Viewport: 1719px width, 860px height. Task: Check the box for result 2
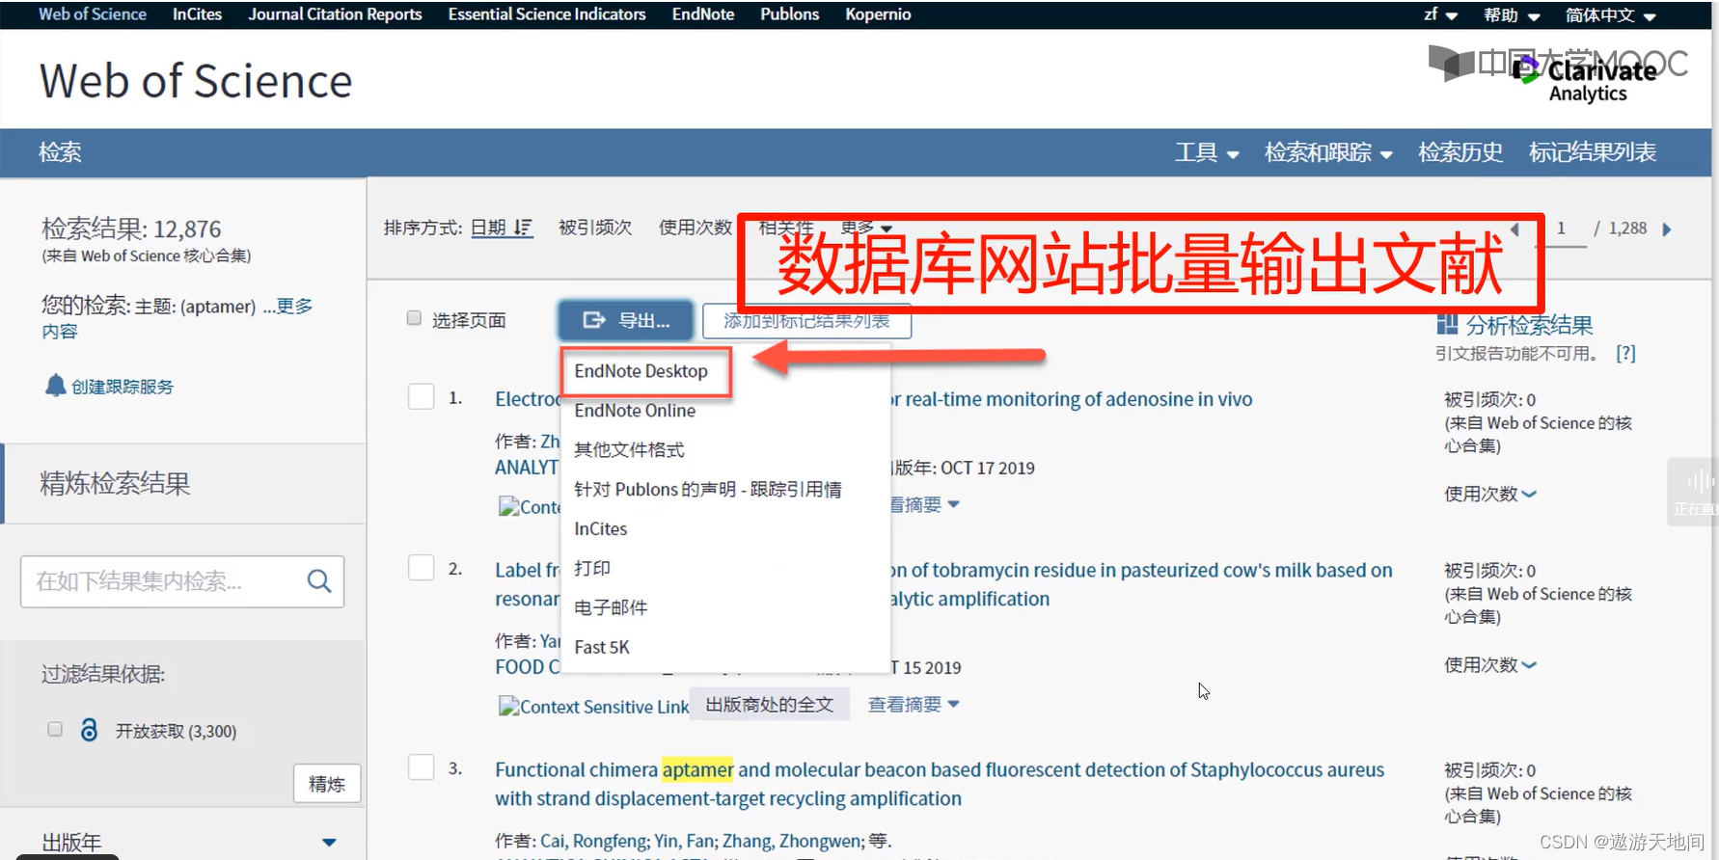[422, 567]
